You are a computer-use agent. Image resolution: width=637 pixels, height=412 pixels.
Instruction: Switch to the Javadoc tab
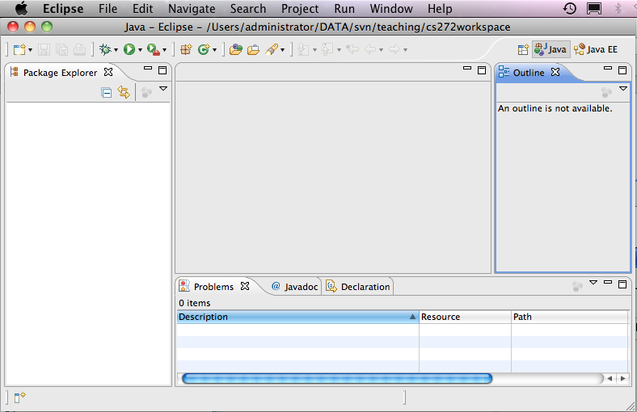(294, 287)
